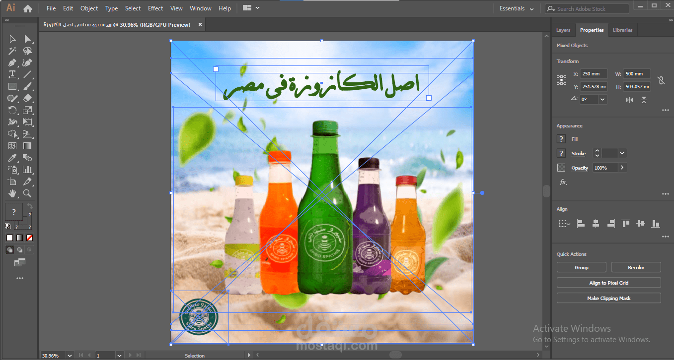Flip selection along horizontal axis
Image resolution: width=674 pixels, height=360 pixels.
tap(629, 100)
